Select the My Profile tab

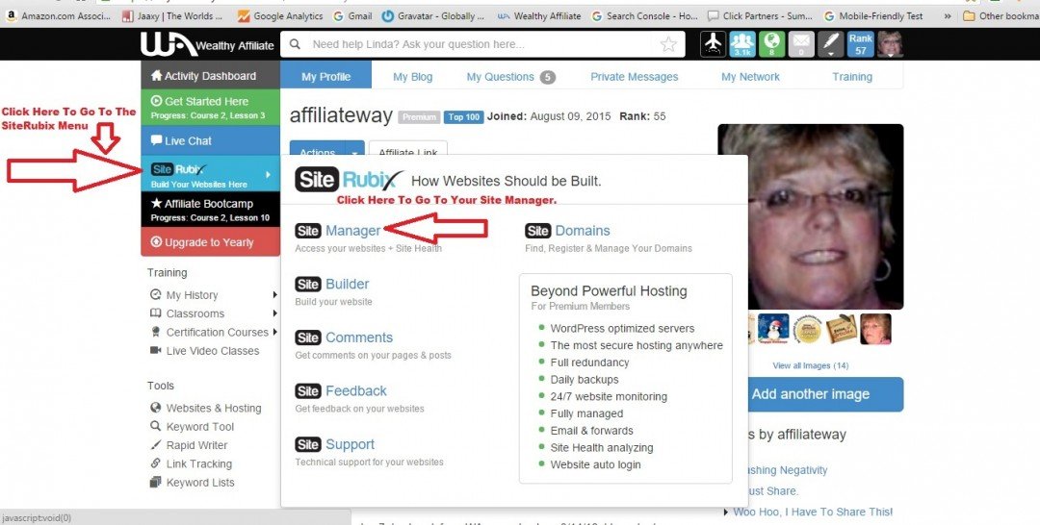click(325, 76)
